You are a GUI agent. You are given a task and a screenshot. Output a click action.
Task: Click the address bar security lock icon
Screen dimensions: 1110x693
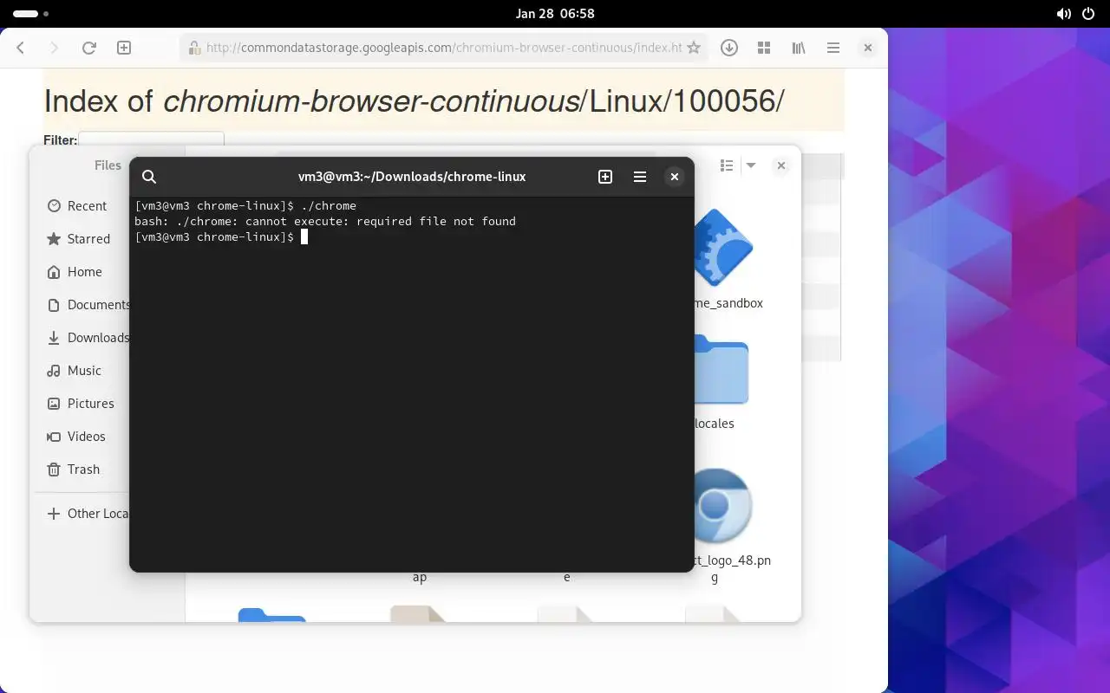pyautogui.click(x=194, y=48)
